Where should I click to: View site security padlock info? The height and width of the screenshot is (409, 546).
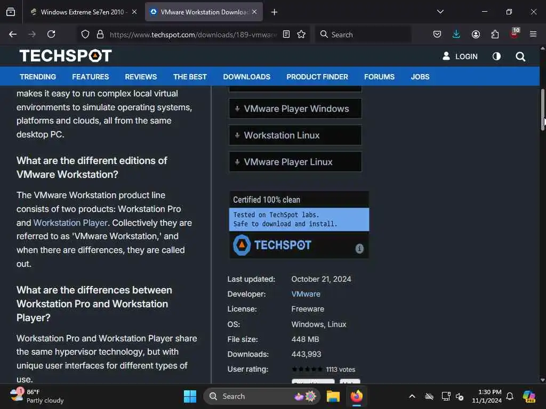pyautogui.click(x=100, y=34)
